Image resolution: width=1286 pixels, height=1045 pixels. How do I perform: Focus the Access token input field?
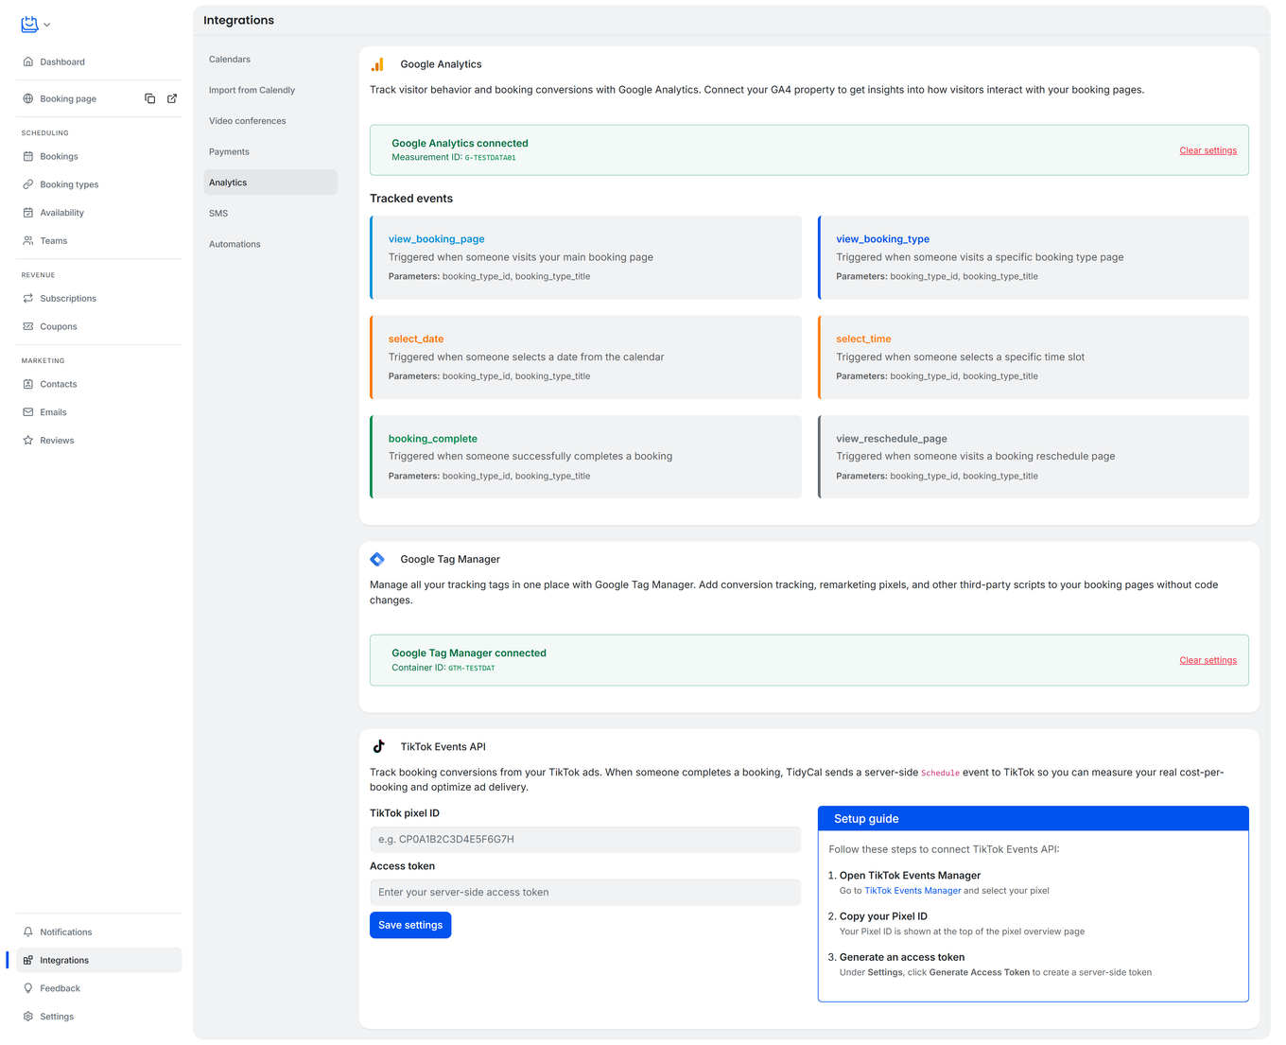coord(585,892)
